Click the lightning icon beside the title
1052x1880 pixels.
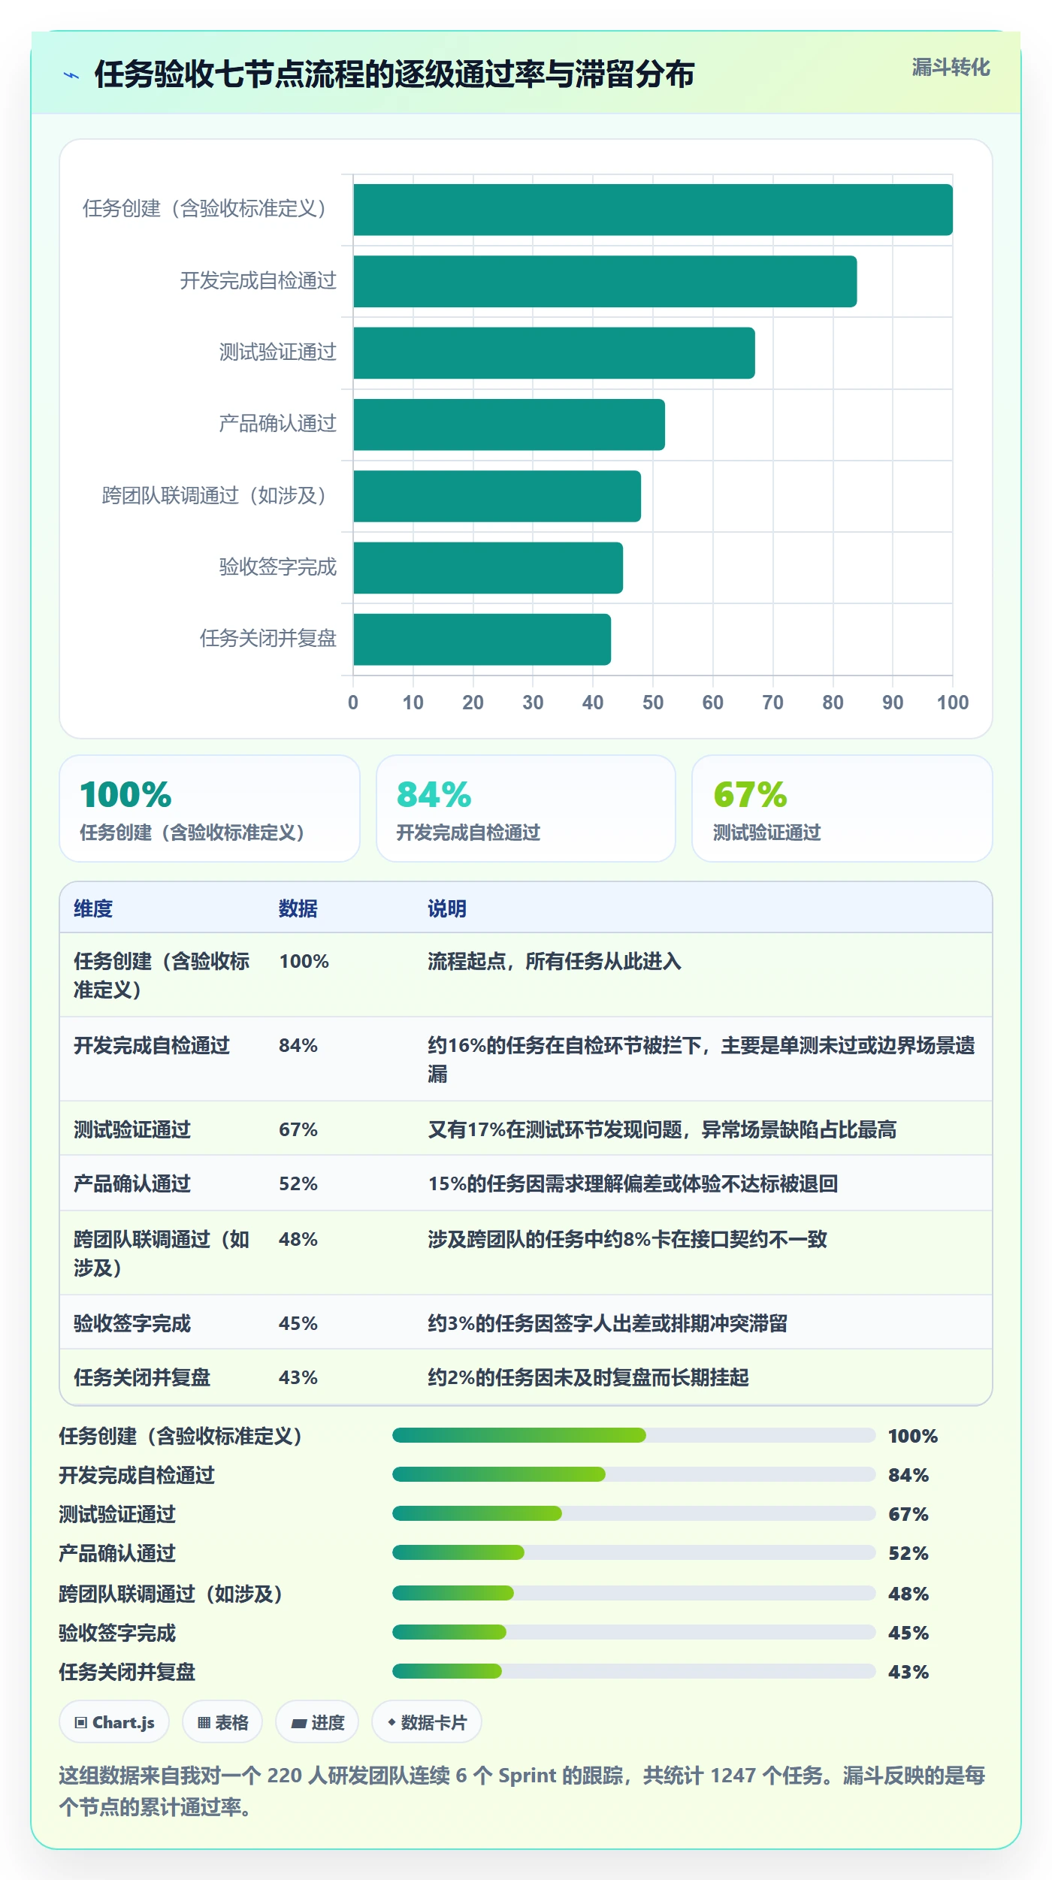(x=71, y=75)
